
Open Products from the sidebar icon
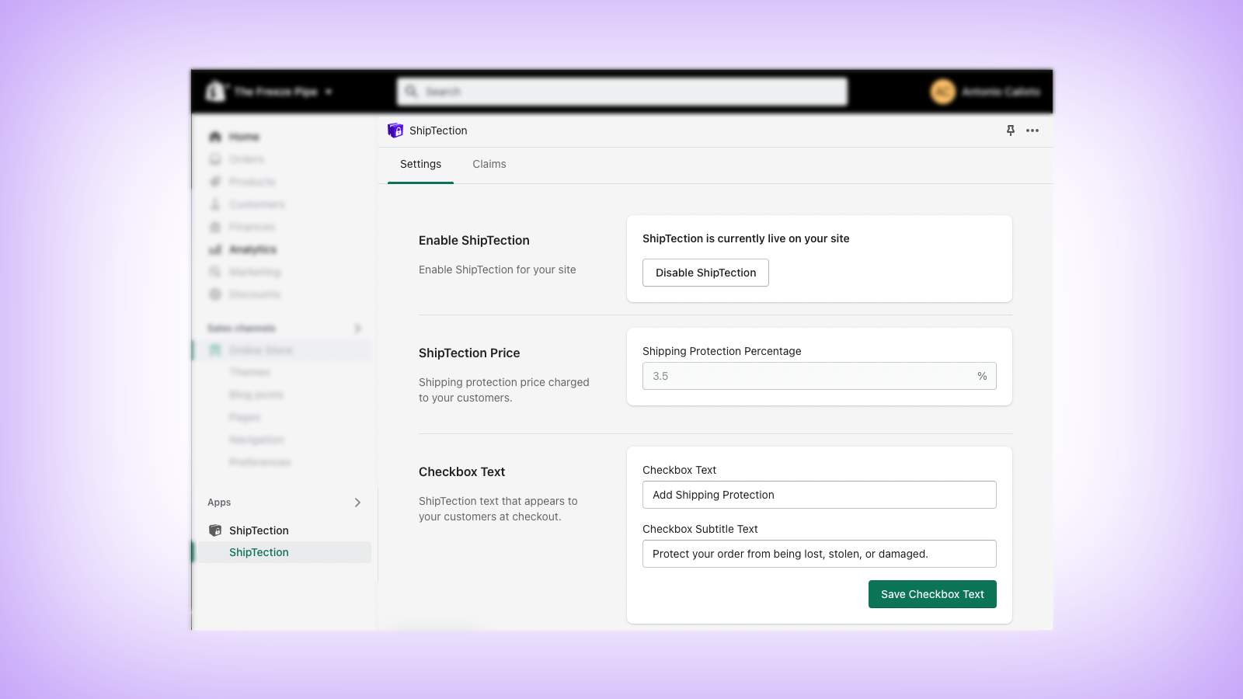click(x=215, y=181)
